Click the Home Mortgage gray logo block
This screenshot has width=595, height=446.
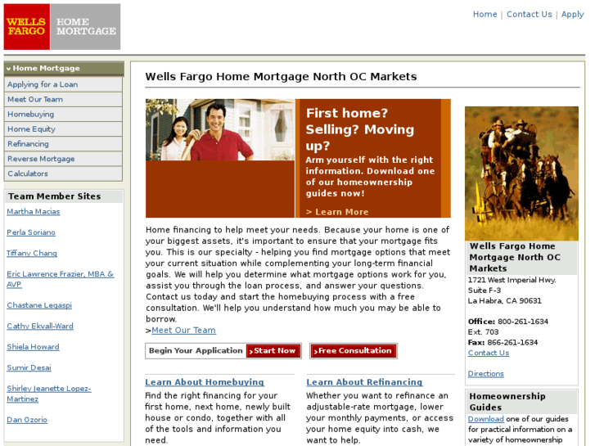pos(86,26)
